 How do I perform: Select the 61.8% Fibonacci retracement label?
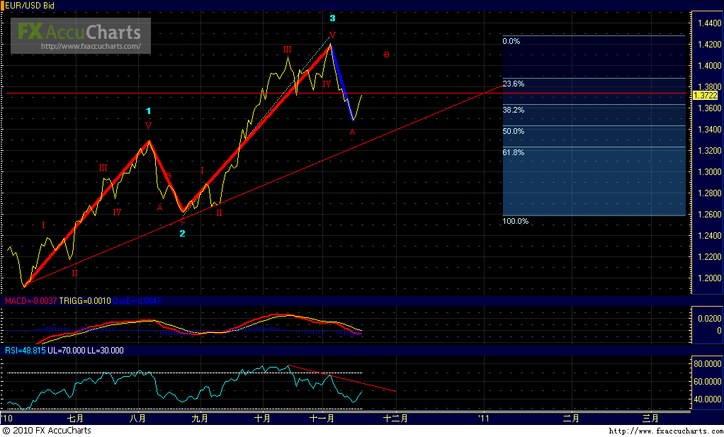click(x=514, y=152)
